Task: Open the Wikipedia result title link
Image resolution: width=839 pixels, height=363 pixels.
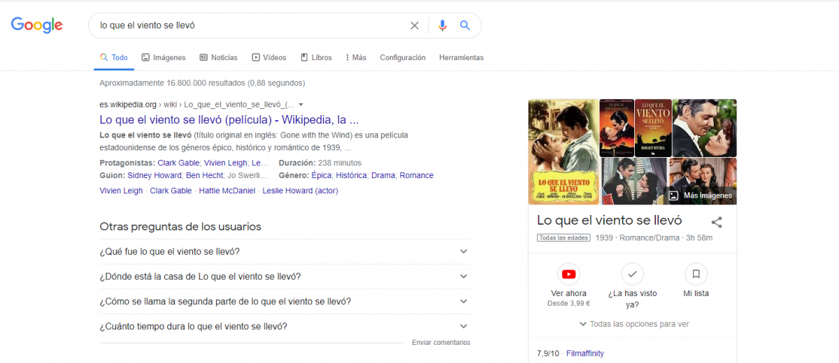Action: coord(229,119)
